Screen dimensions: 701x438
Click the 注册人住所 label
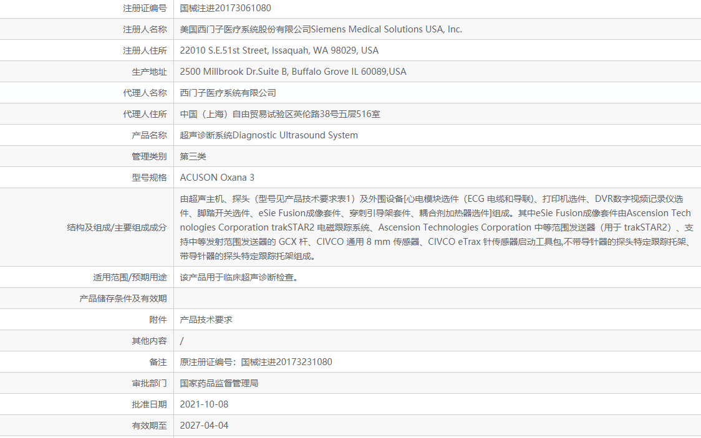pyautogui.click(x=145, y=50)
